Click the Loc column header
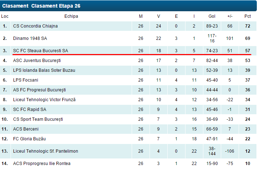The image size is (259, 169). coord(5,16)
